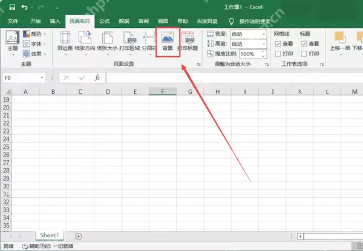363x251 pixels.
Task: Toggle the 网格线 查看 checkbox
Action: [x=278, y=44]
